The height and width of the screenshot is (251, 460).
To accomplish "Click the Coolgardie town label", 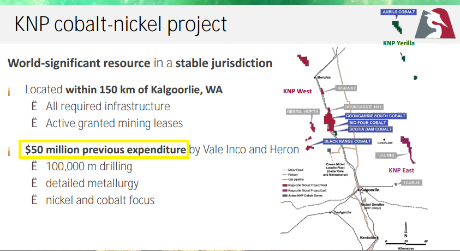I will 342,212.
